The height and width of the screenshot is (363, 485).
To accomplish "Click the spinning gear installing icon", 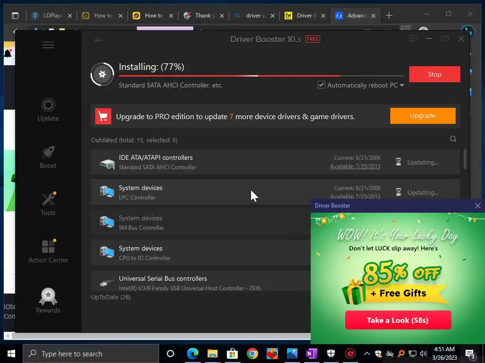I will pos(102,74).
